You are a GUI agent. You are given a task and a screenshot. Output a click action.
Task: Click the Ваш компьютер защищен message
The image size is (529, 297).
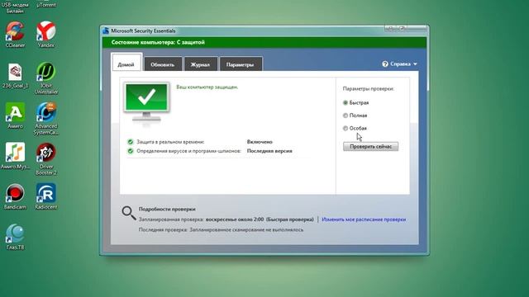coord(207,87)
